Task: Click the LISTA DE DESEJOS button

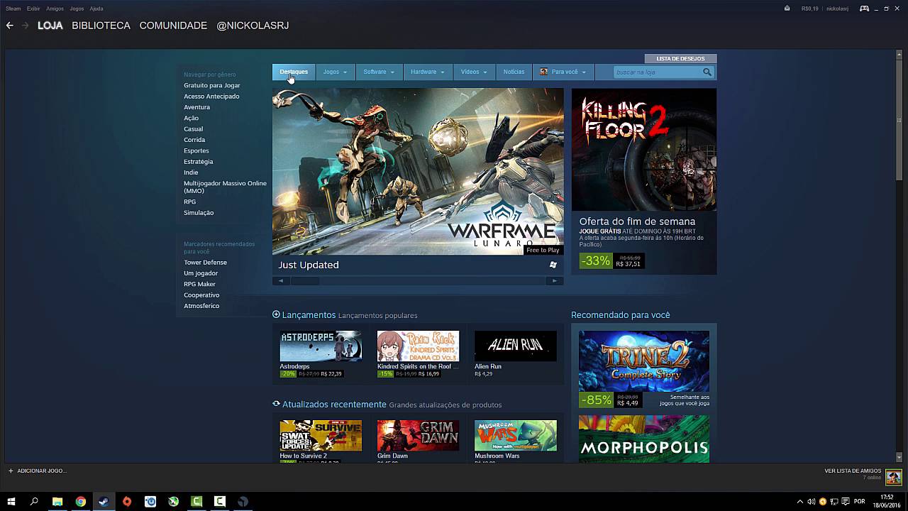Action: (x=680, y=58)
